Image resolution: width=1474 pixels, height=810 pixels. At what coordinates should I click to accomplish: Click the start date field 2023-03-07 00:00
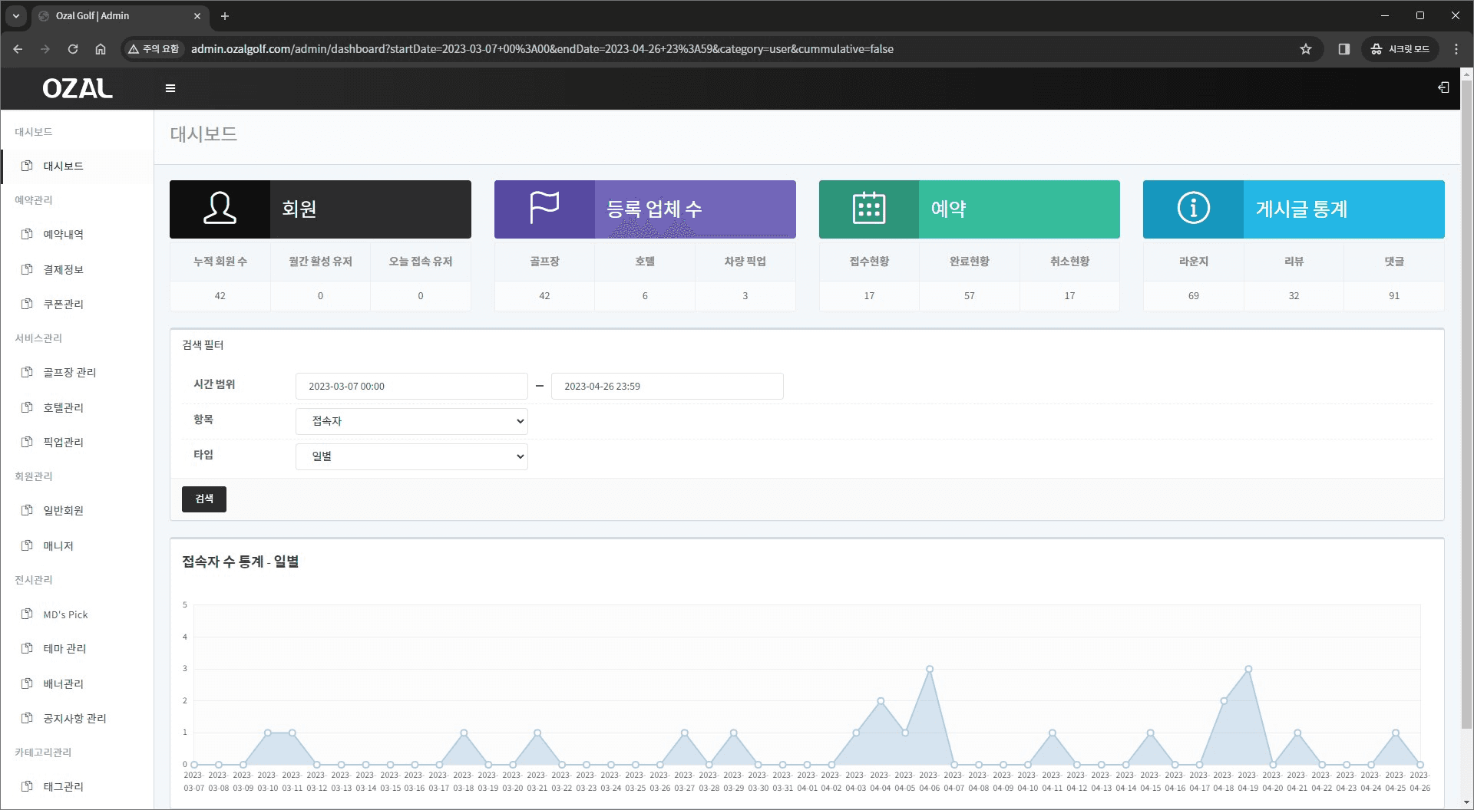pos(411,386)
